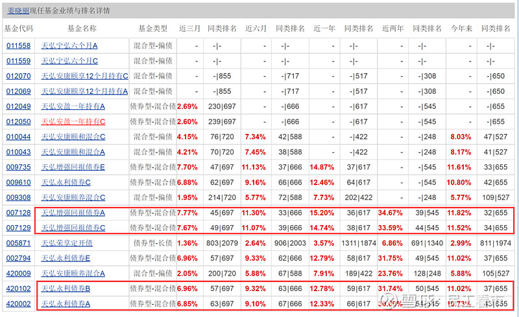This screenshot has height=317, width=519.
Task: Click the 近三月 column header
Action: pyautogui.click(x=189, y=28)
